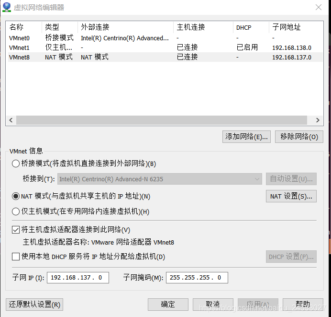Confirm with the 确定 button
This screenshot has height=317, width=331.
click(x=168, y=305)
